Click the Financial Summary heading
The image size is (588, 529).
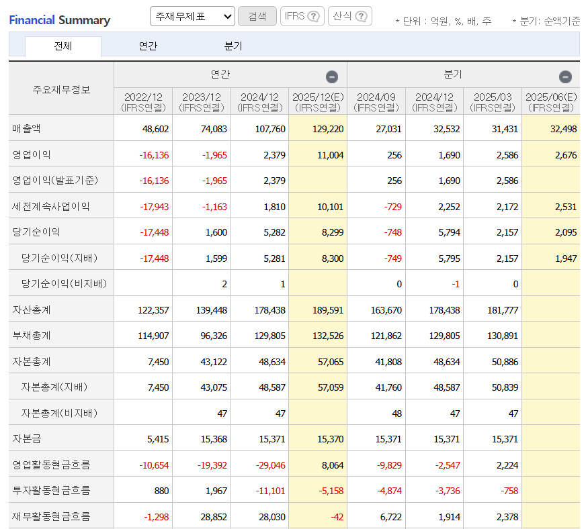pos(60,20)
